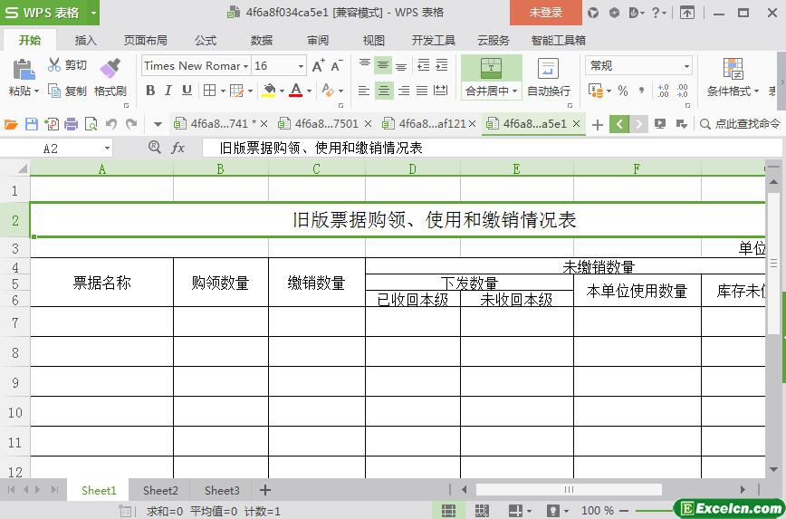Image resolution: width=786 pixels, height=519 pixels.
Task: Open a new document tab with plus
Action: click(x=597, y=124)
